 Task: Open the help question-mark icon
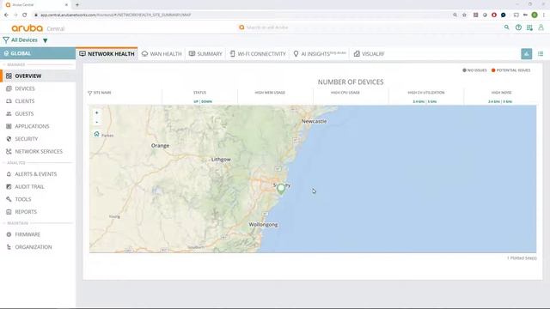point(518,27)
